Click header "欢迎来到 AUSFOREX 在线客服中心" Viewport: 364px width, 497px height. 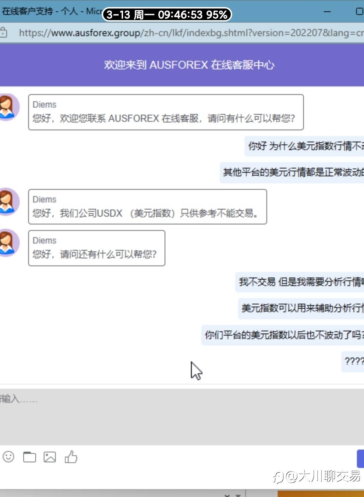coord(189,65)
